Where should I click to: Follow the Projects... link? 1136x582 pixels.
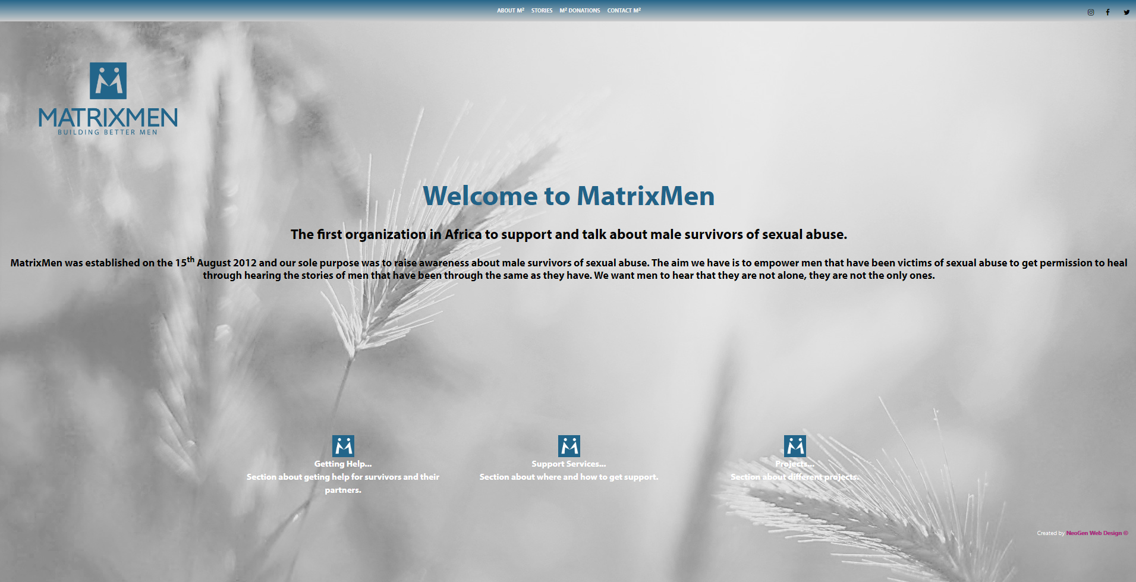tap(795, 464)
